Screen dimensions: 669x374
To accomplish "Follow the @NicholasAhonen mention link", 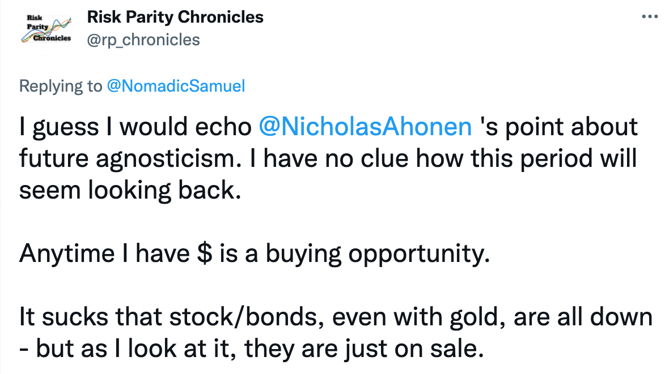I will pos(365,127).
